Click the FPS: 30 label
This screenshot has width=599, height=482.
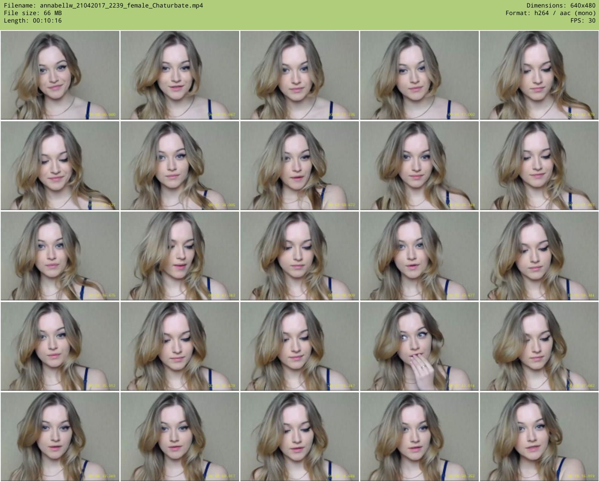tap(583, 21)
